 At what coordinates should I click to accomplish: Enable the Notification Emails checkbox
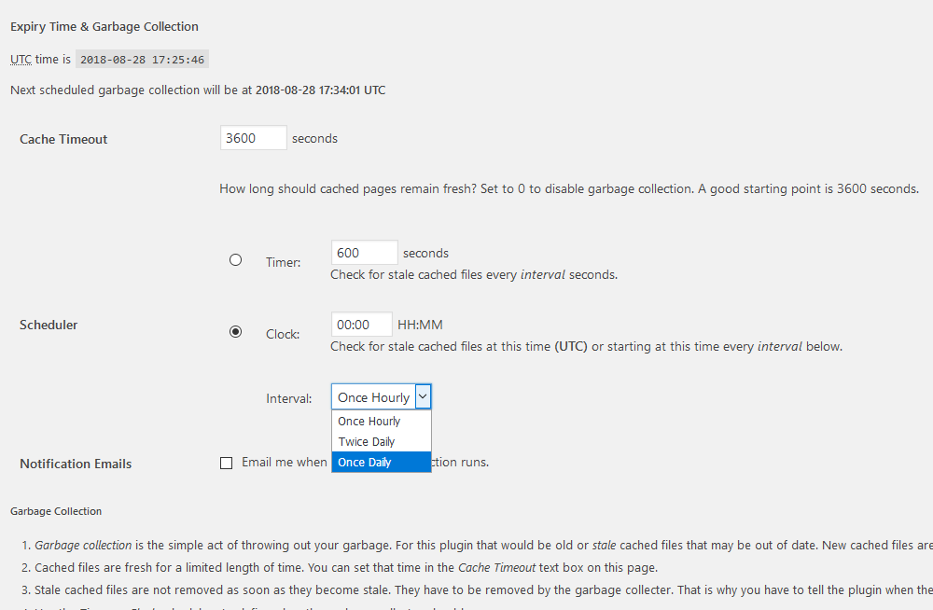click(227, 464)
